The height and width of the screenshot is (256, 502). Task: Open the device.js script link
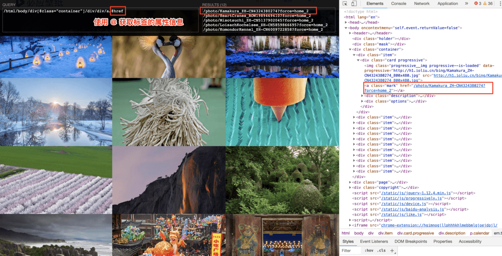click(x=404, y=204)
